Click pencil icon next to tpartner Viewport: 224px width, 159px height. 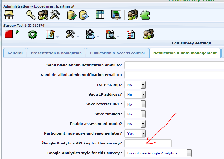pos(73,6)
